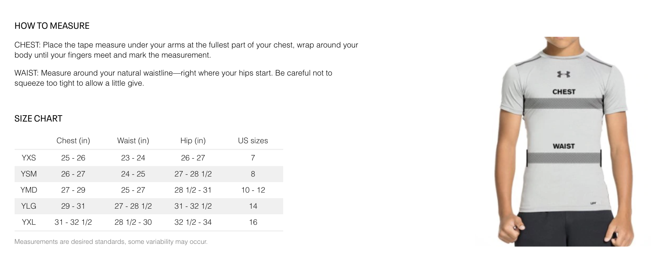Screen dimensions: 651x276
Task: Click the YMD chest value 27 - 29
Action: pos(73,190)
